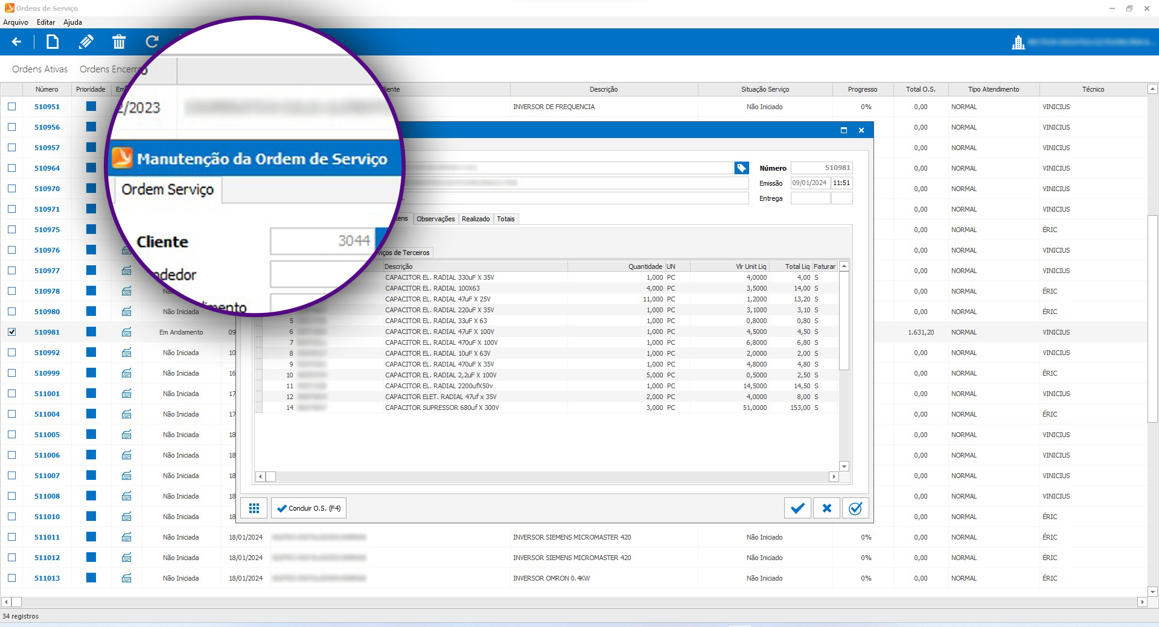This screenshot has height=627, width=1159.
Task: Click the printer icon in row 510981
Action: 127,332
